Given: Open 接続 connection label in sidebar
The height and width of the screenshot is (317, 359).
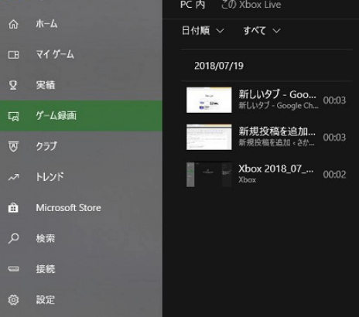Looking at the screenshot, I should coord(46,269).
